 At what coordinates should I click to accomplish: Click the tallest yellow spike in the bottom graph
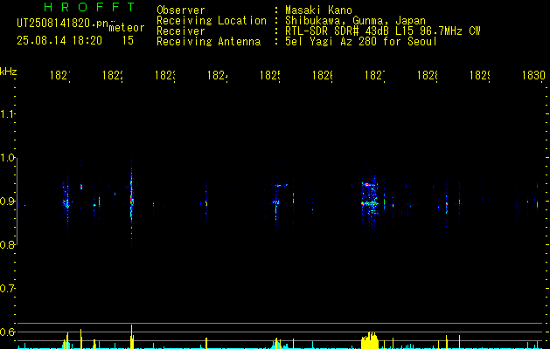coord(131,337)
